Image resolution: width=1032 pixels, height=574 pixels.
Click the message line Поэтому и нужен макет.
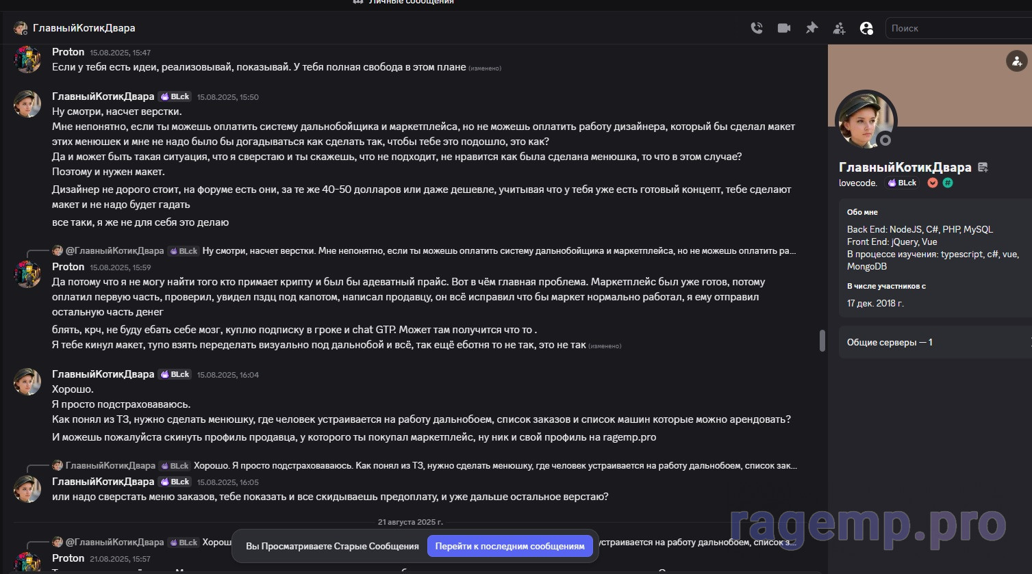108,172
